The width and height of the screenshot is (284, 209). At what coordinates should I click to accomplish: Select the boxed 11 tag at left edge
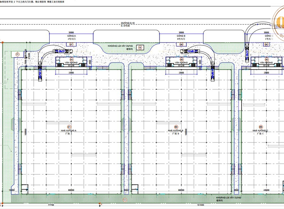[17, 54]
